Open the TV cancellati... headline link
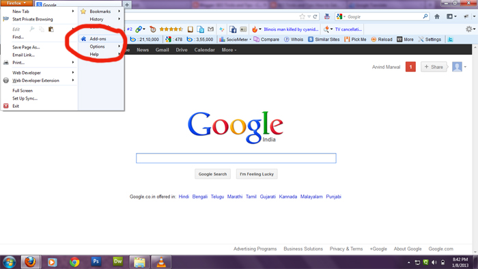The height and width of the screenshot is (269, 478). coord(348,29)
